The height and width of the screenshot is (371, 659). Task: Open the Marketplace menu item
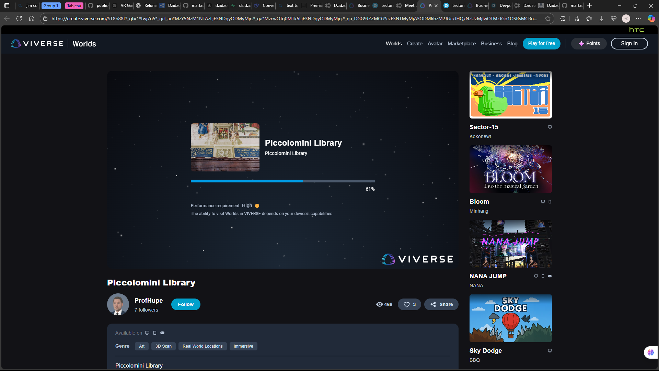coord(462,44)
